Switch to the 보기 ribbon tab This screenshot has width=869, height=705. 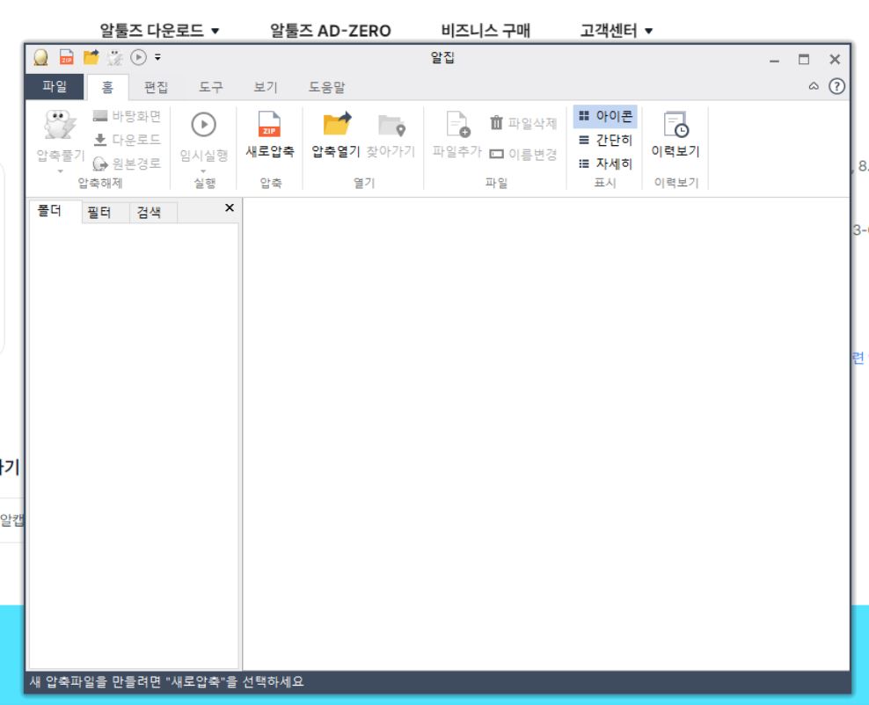click(265, 87)
